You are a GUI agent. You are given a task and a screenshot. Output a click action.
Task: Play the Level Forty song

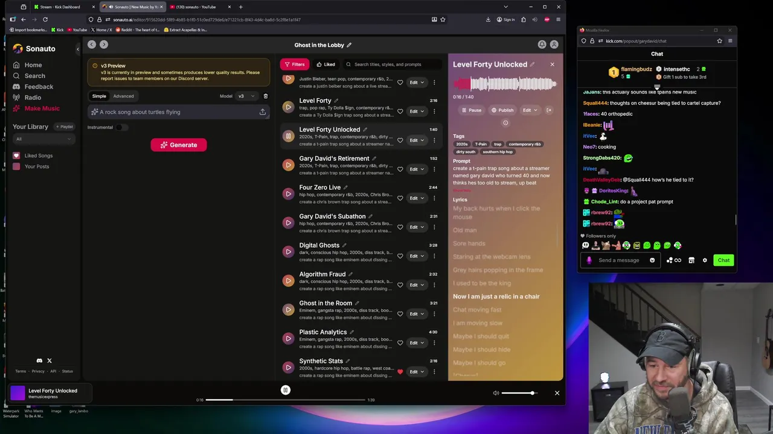click(288, 107)
